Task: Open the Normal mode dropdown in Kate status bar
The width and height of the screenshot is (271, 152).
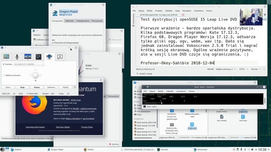Action: [x=256, y=69]
